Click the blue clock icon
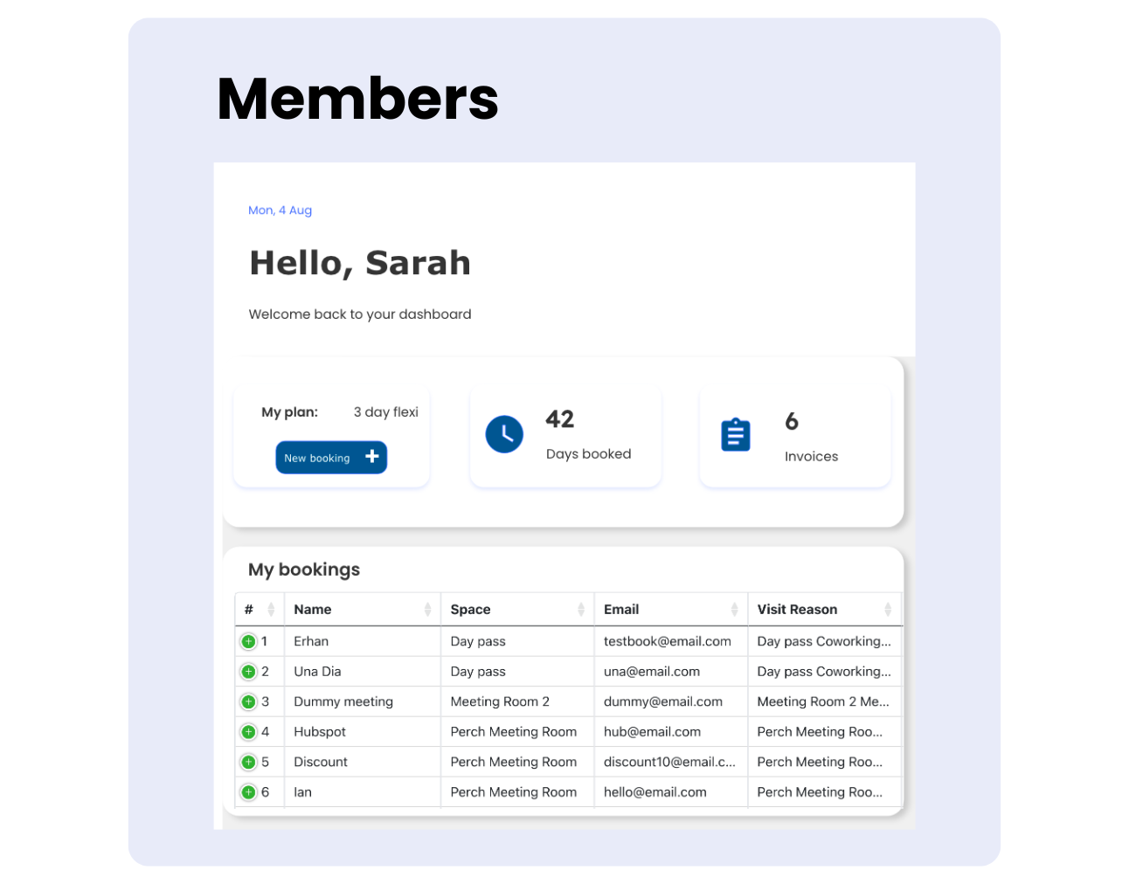The height and width of the screenshot is (884, 1129). click(504, 434)
